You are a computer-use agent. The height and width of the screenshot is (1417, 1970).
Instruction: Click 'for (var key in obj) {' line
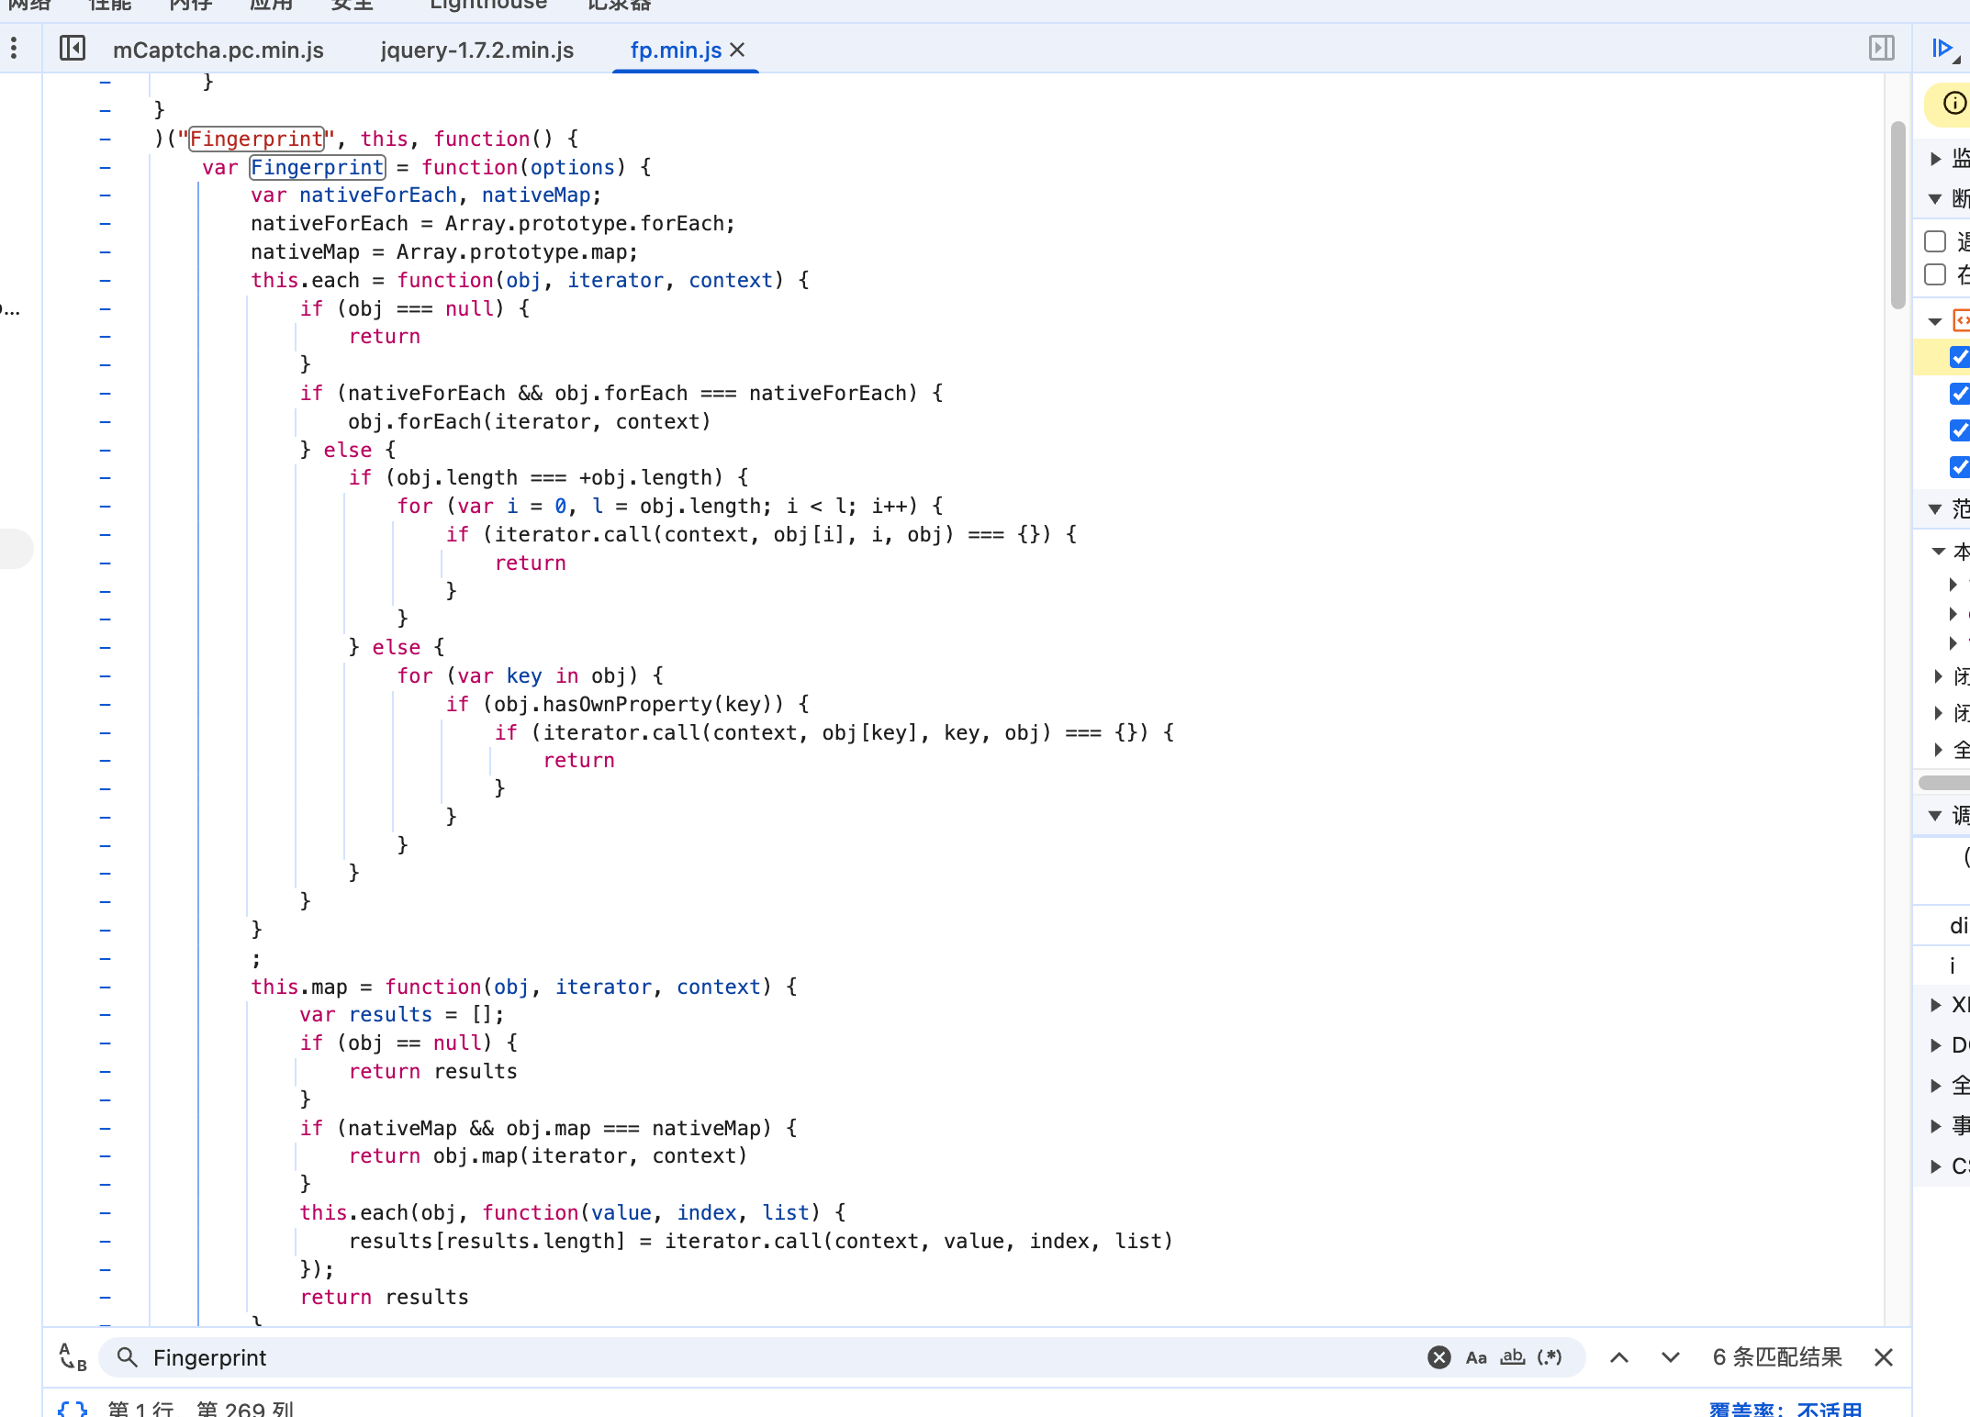531,675
